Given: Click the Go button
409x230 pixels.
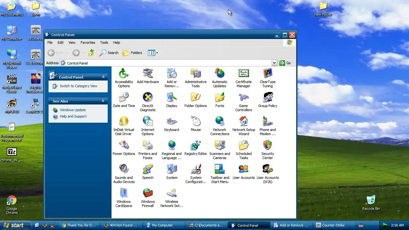Looking at the screenshot, I should pyautogui.click(x=285, y=63).
